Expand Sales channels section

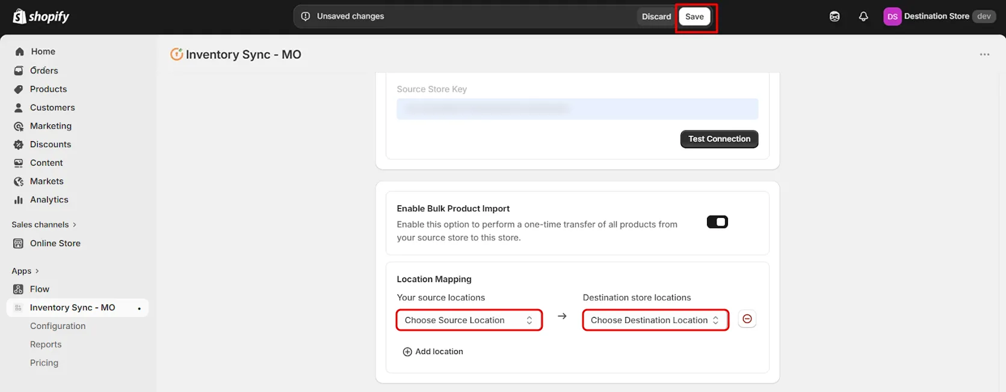pyautogui.click(x=44, y=225)
